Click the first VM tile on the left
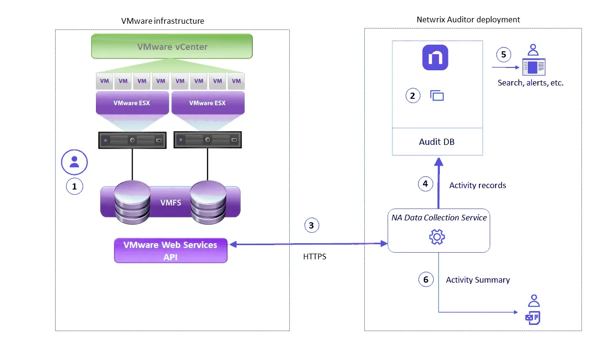This screenshot has height=342, width=608. coord(104,81)
